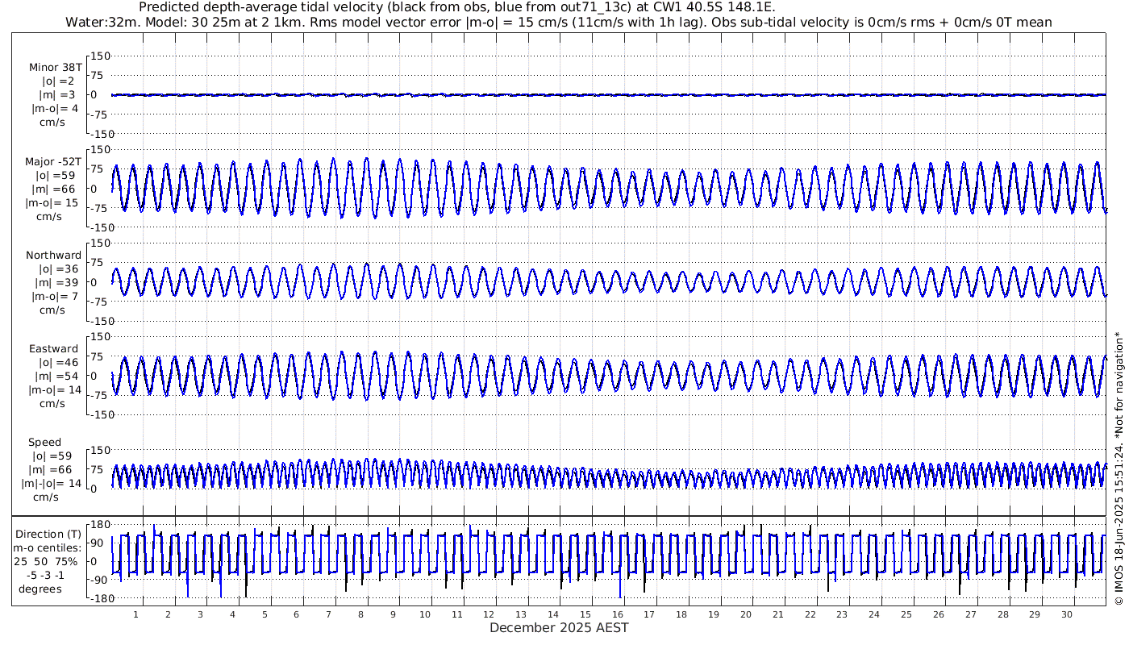Select day 8 on the time axis

click(x=361, y=614)
